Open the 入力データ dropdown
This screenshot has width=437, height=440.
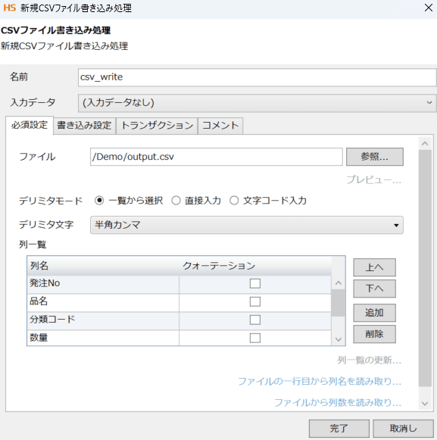click(257, 103)
